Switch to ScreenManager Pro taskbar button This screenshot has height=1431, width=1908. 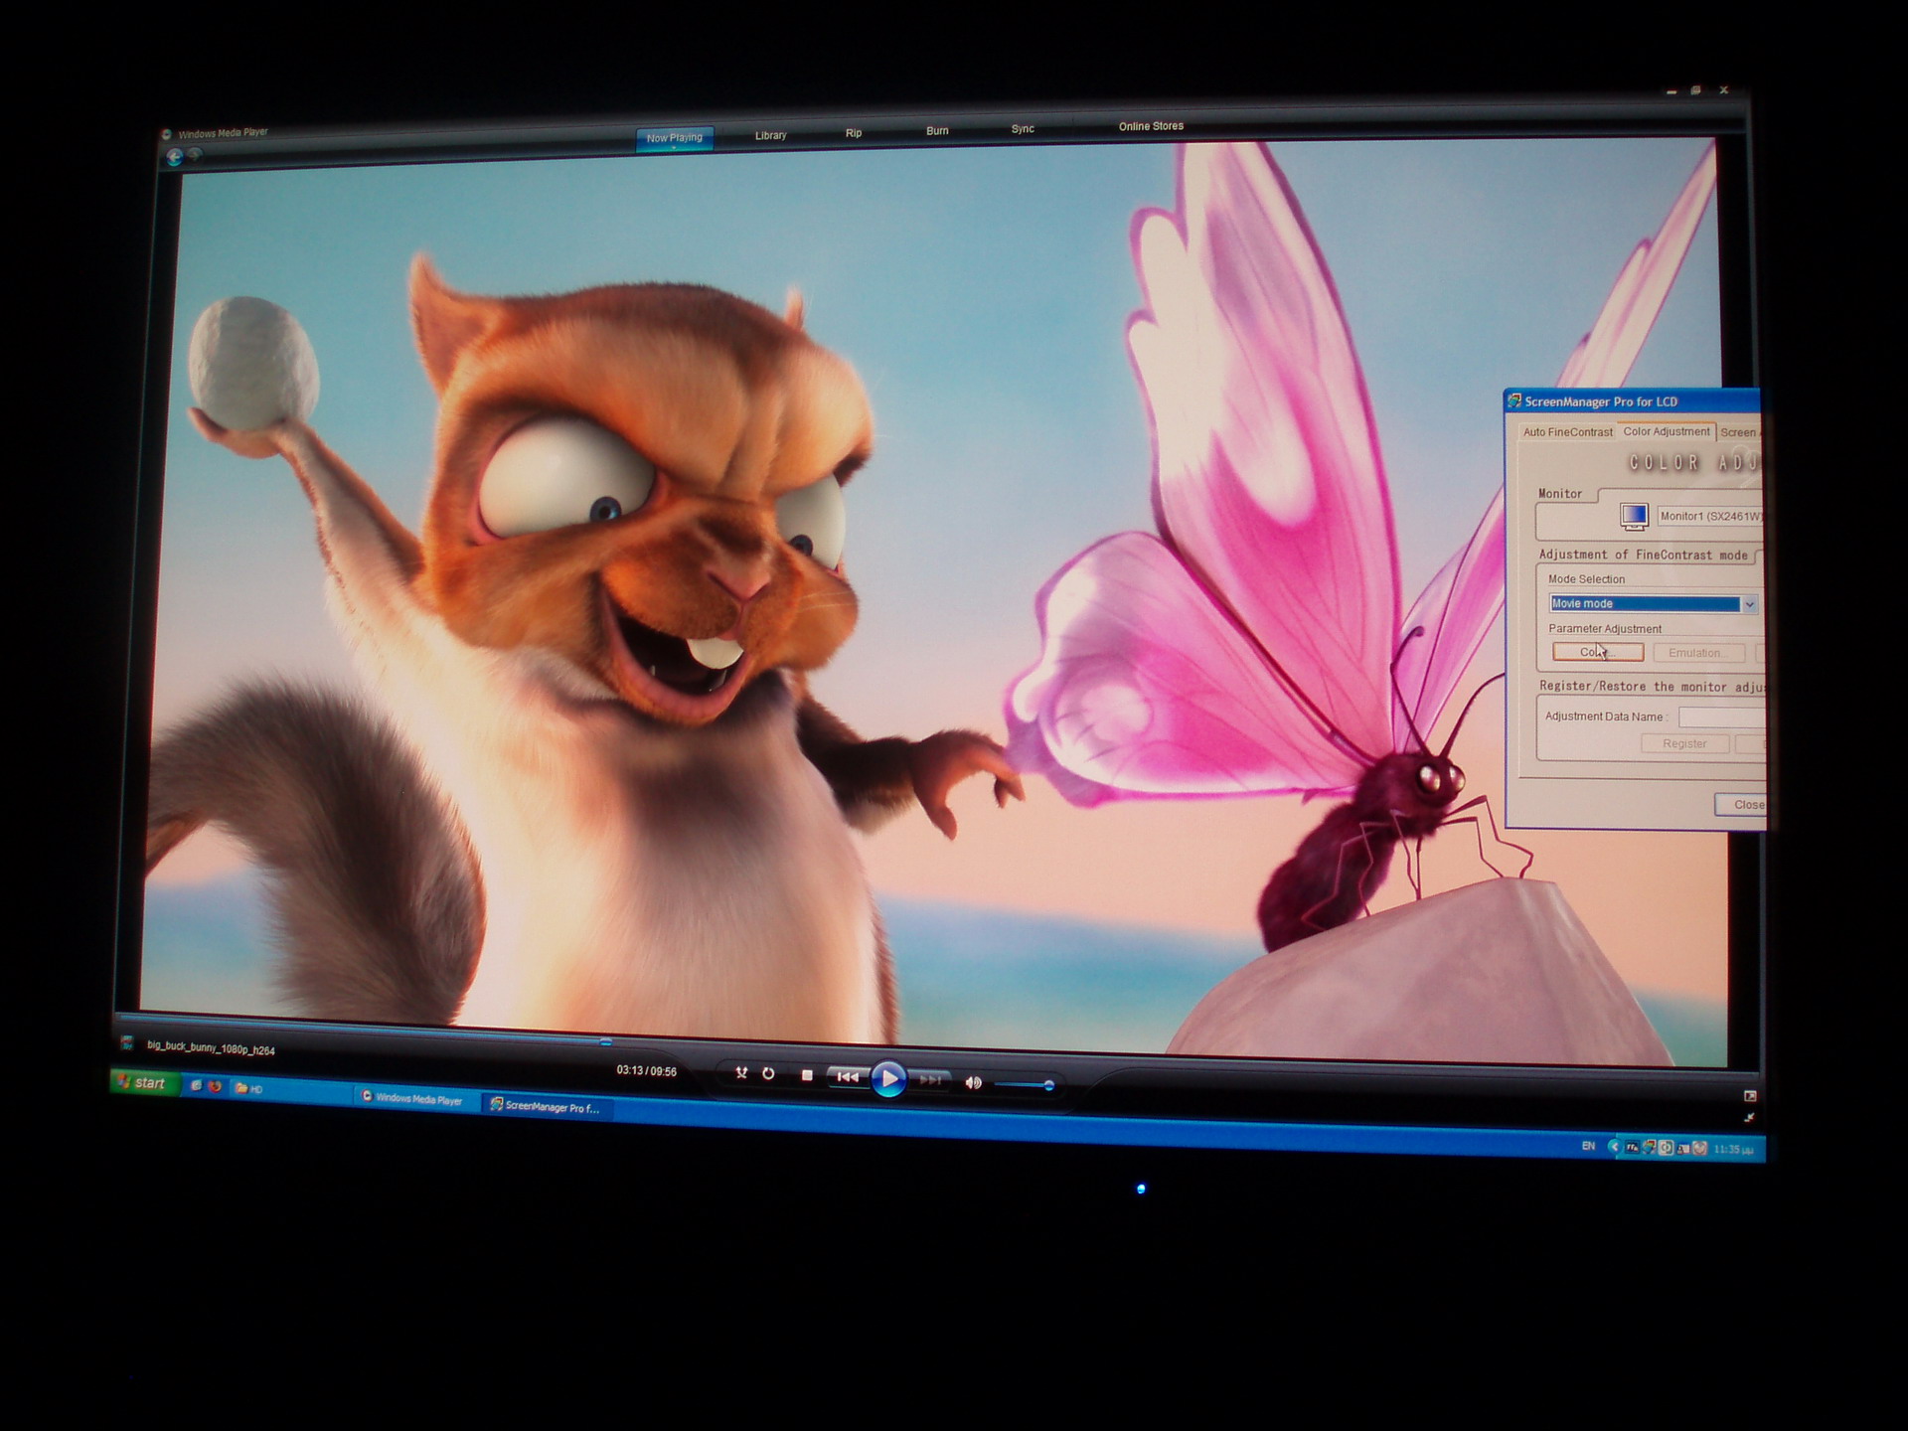[x=546, y=1106]
